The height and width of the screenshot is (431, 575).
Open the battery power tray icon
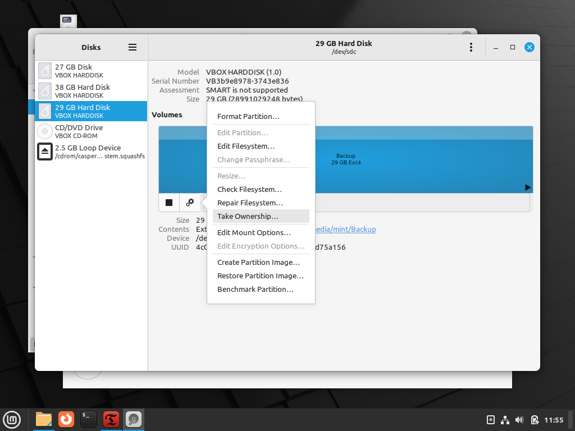[535, 420]
